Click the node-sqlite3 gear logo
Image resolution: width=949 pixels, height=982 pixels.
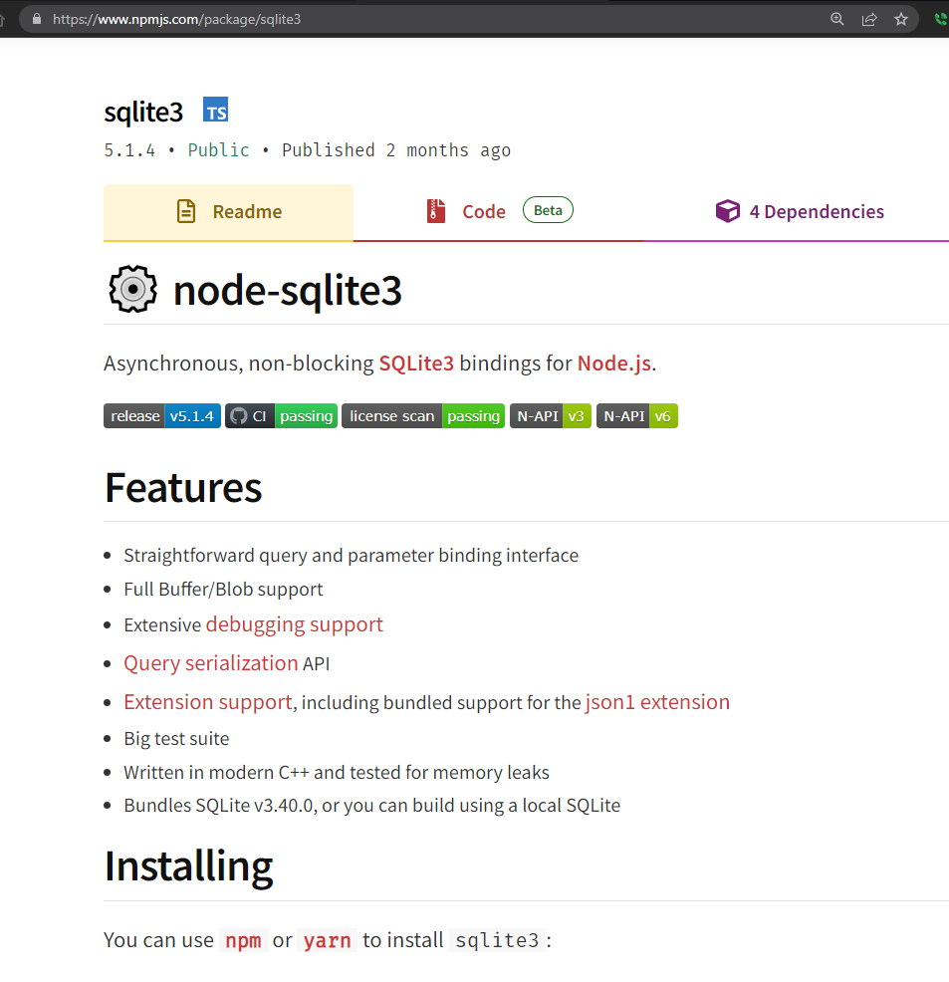click(132, 290)
